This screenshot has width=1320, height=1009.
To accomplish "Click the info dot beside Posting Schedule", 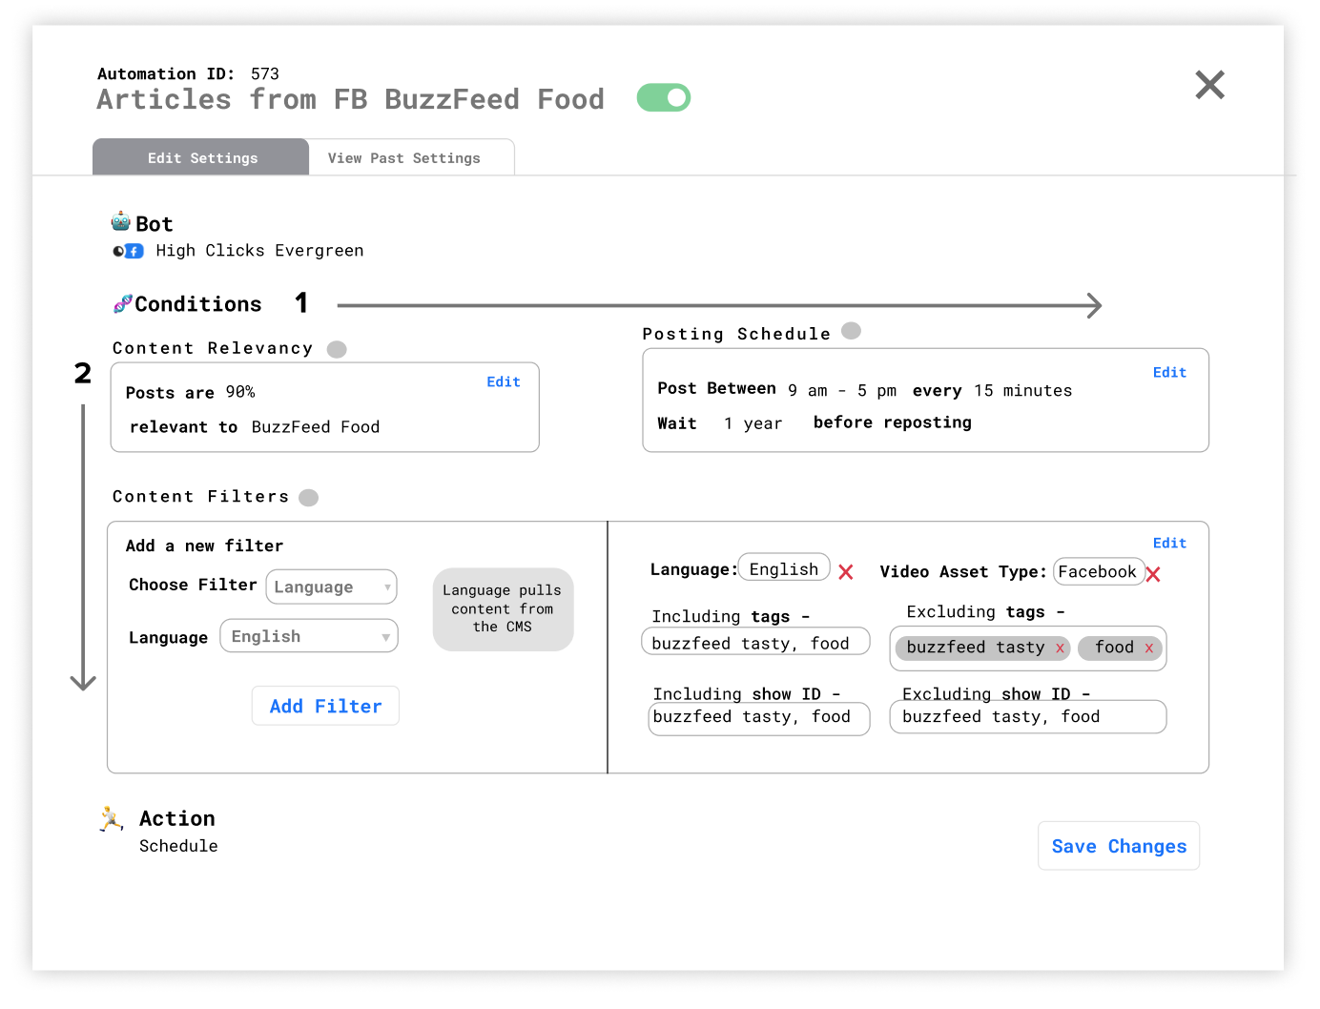I will pyautogui.click(x=852, y=331).
